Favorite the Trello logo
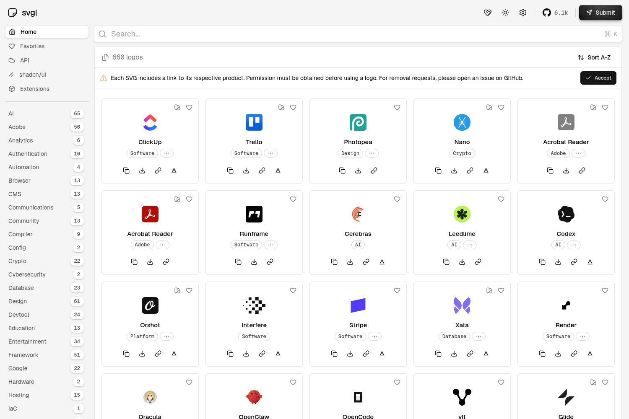629x419 pixels. point(293,107)
